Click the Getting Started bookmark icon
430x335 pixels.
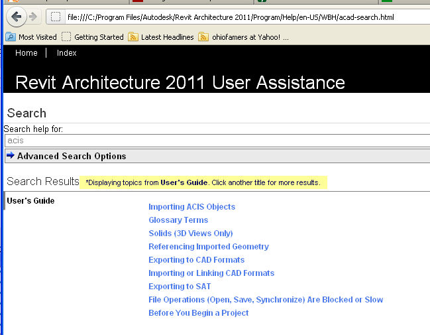point(66,37)
